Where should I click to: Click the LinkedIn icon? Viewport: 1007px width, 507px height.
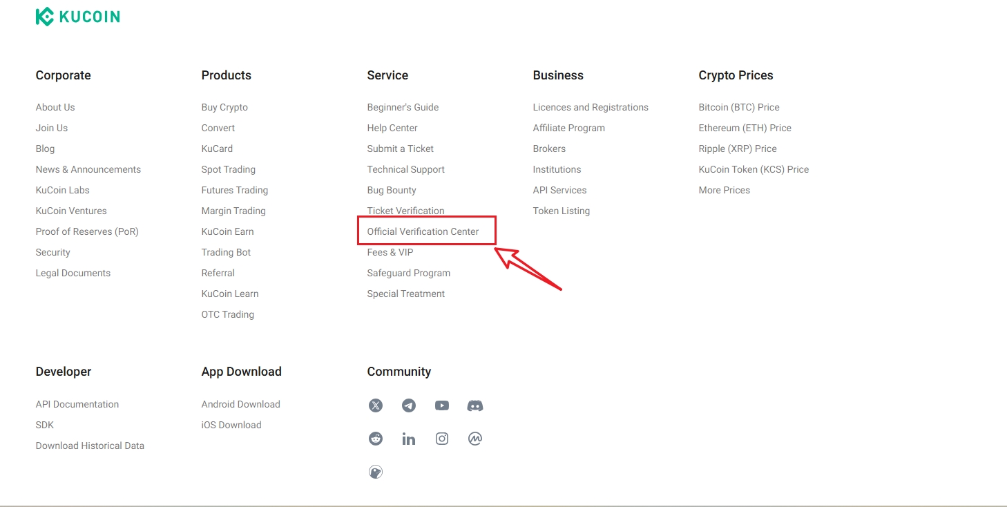coord(409,439)
